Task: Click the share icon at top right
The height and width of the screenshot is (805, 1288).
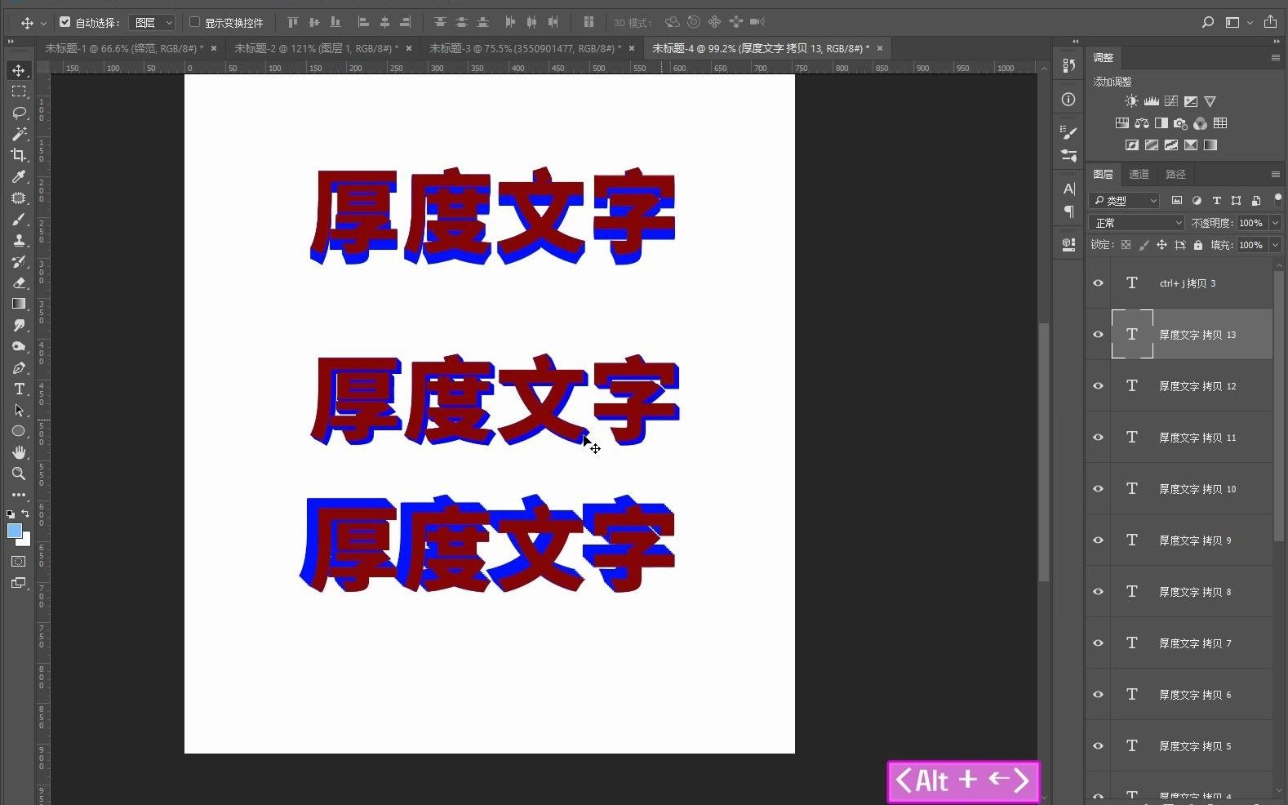Action: pos(1271,22)
